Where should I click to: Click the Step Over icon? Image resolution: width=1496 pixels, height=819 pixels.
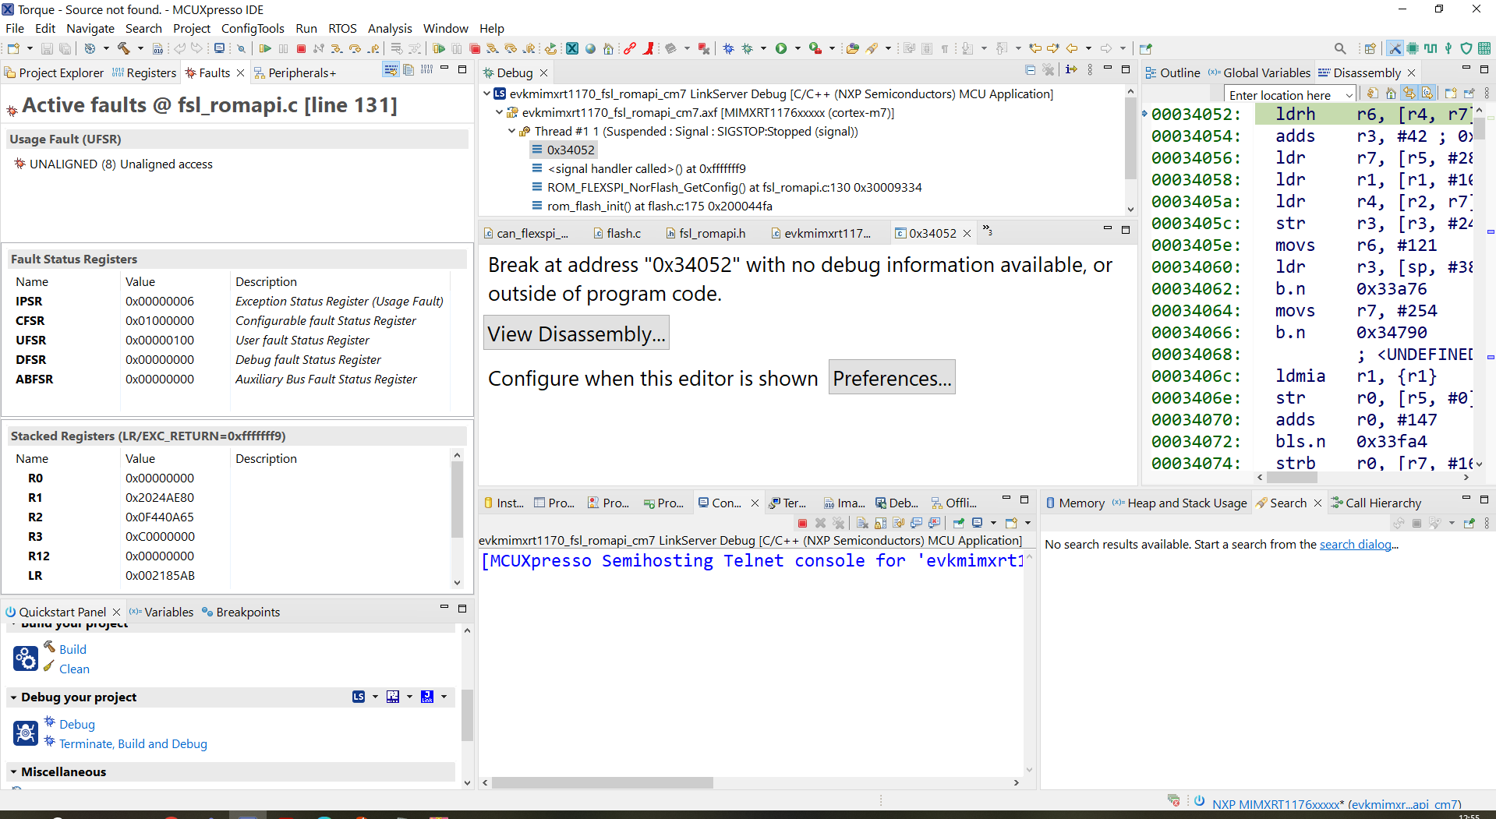[x=355, y=48]
